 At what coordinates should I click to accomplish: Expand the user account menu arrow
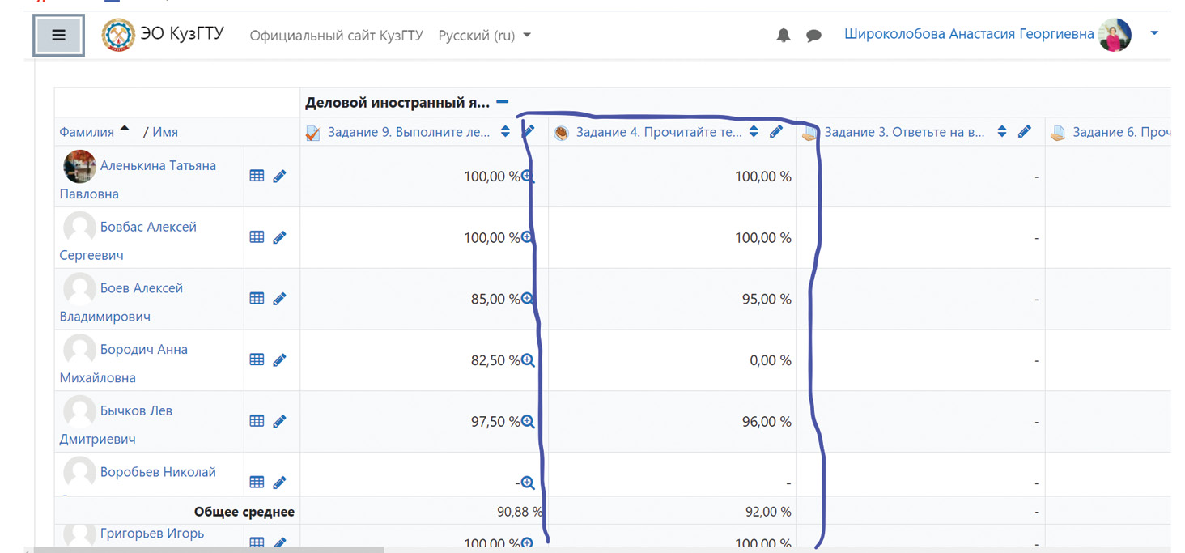tap(1154, 34)
